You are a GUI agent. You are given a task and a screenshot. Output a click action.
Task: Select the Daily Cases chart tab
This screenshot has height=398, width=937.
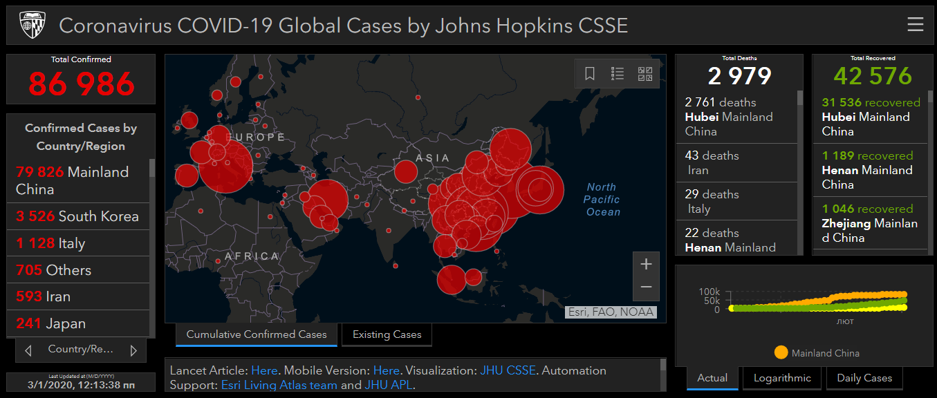[864, 378]
